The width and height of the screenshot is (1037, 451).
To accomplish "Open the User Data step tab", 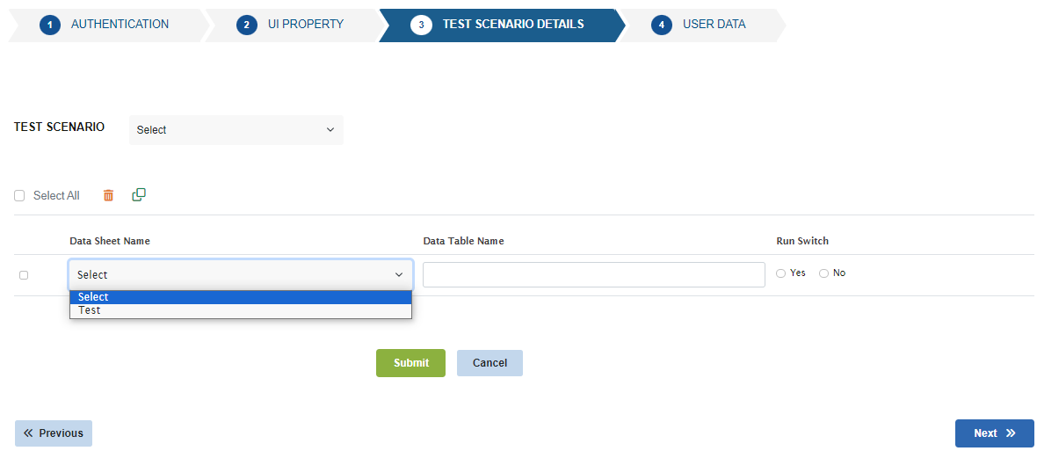I will [714, 25].
